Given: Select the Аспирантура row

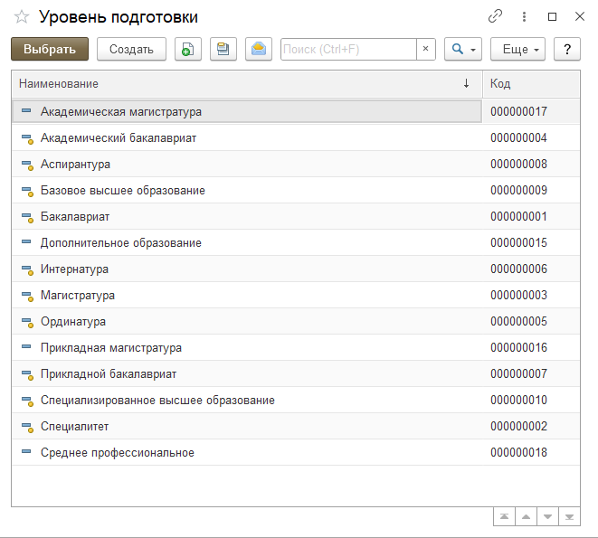Looking at the screenshot, I should (x=296, y=164).
